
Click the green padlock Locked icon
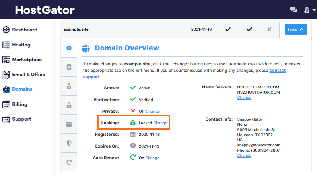pos(133,122)
